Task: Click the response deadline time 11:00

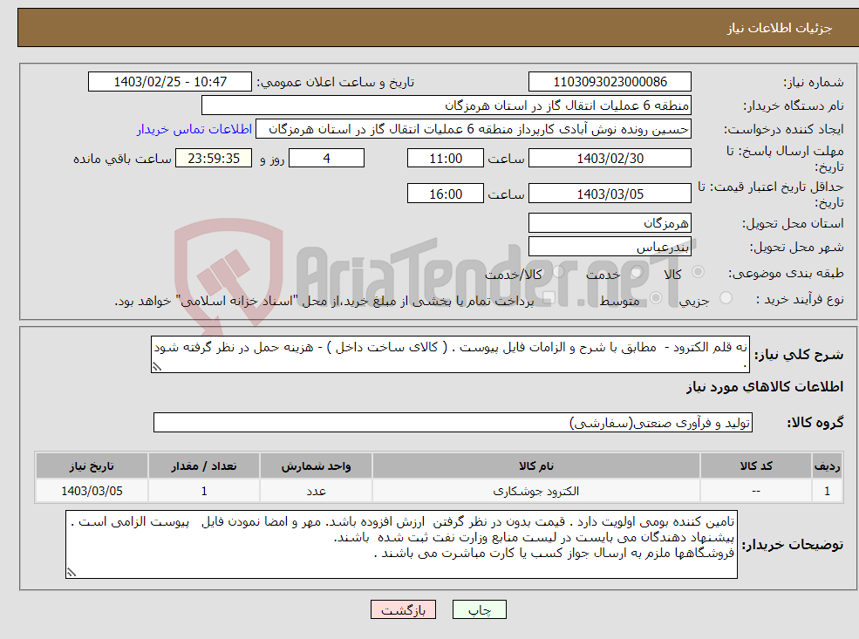Action: pos(446,159)
